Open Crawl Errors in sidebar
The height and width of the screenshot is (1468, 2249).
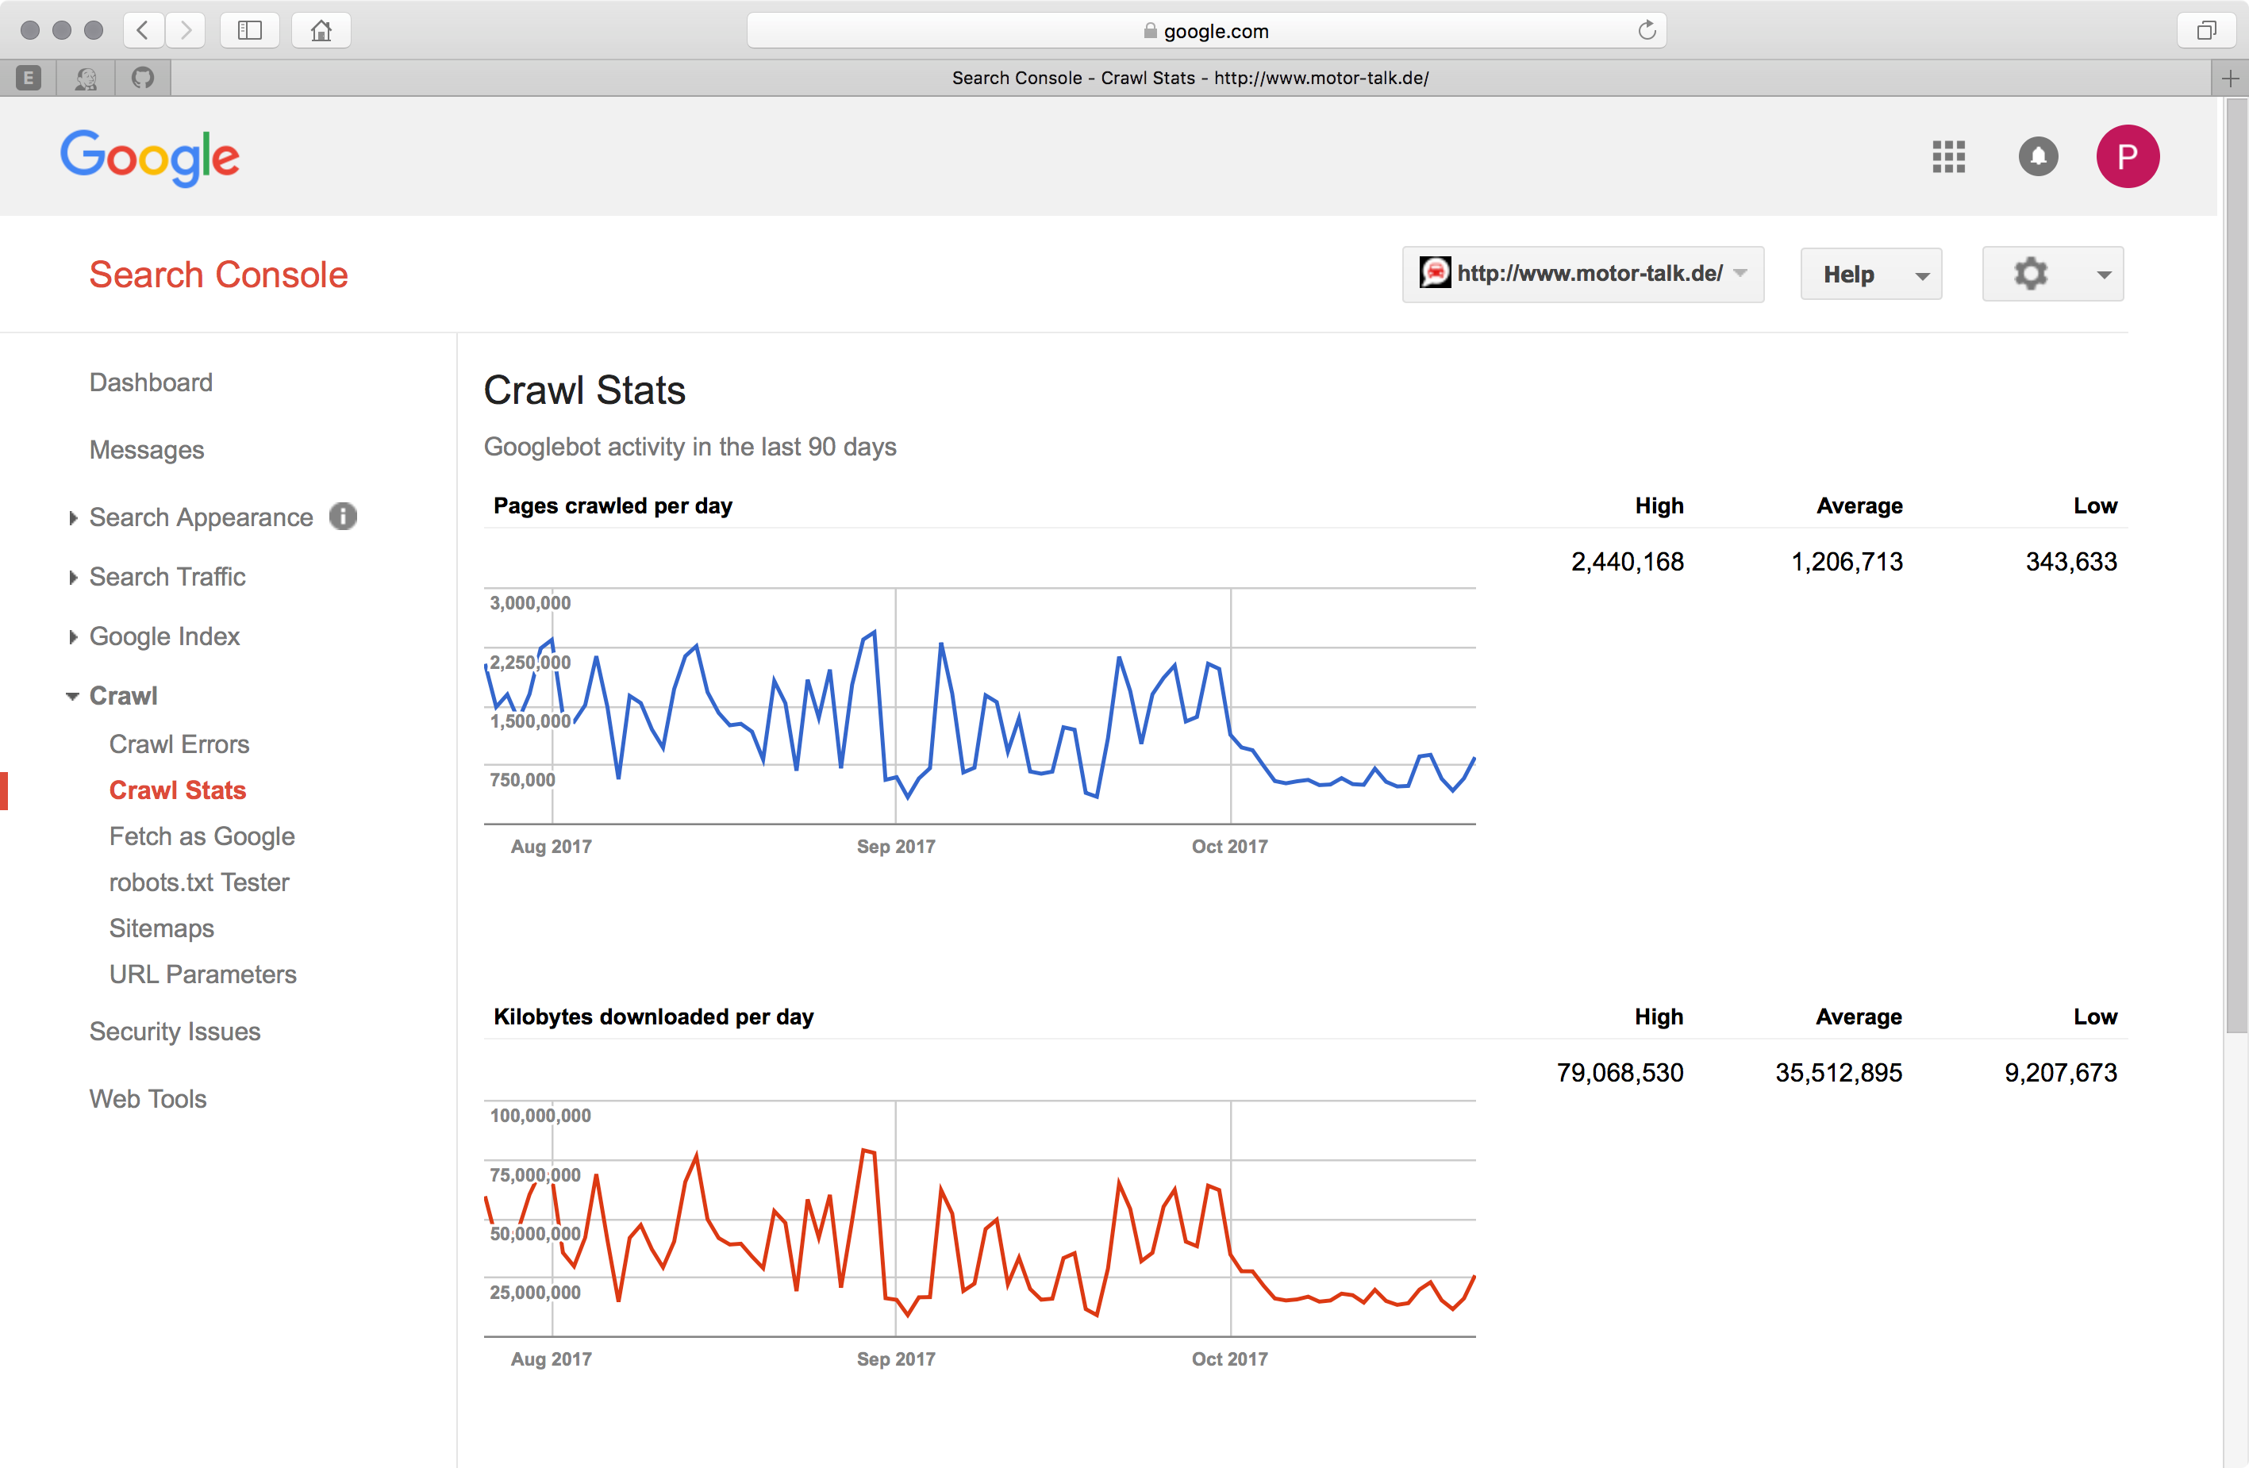click(179, 744)
